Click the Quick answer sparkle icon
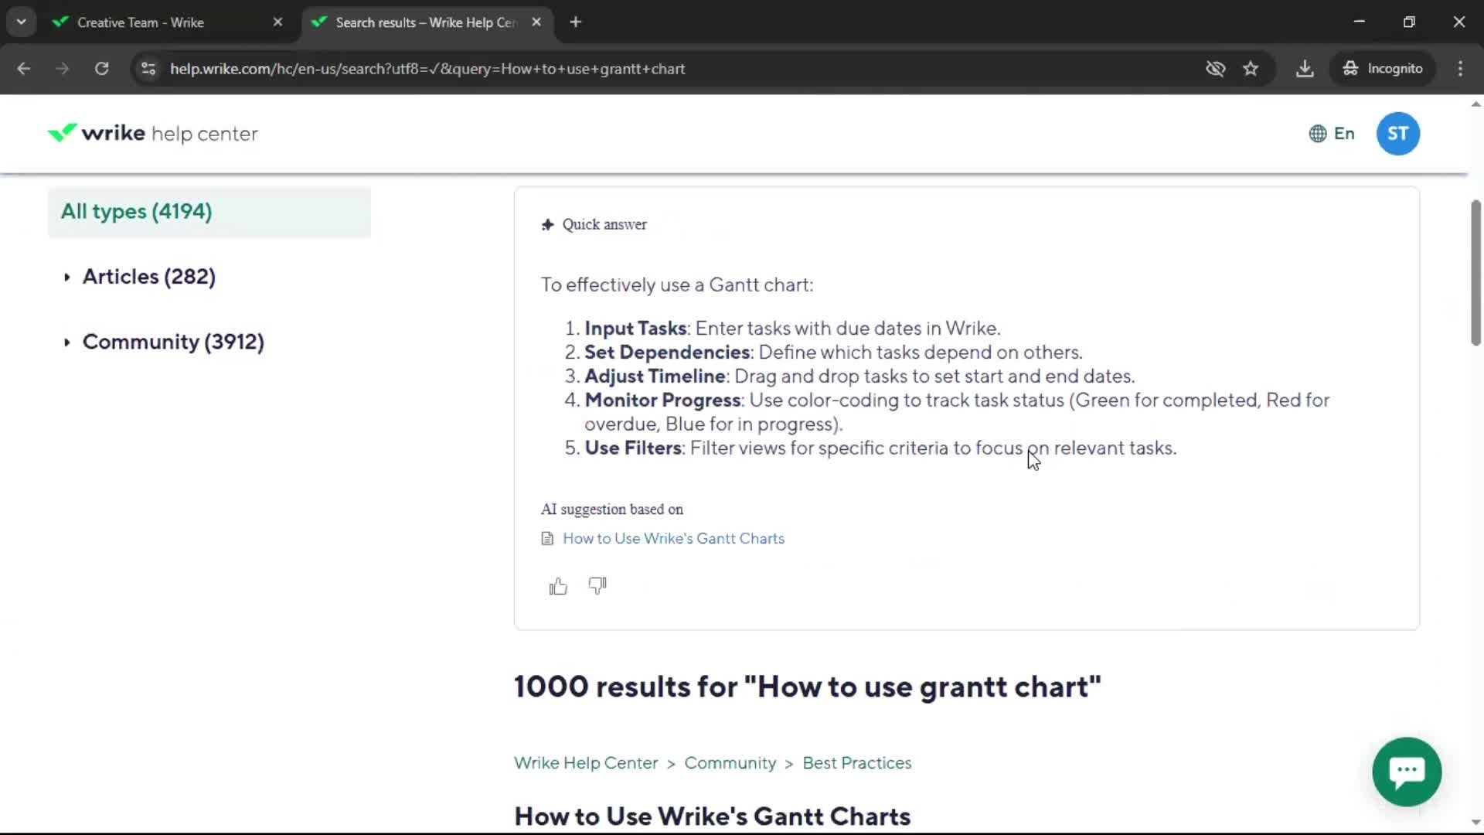 548,225
